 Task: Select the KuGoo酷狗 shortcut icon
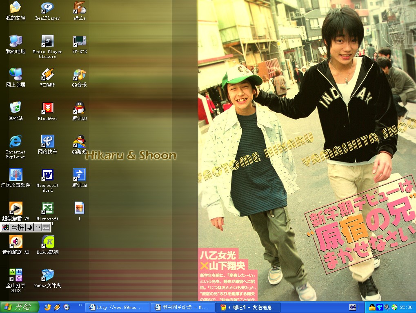47,242
